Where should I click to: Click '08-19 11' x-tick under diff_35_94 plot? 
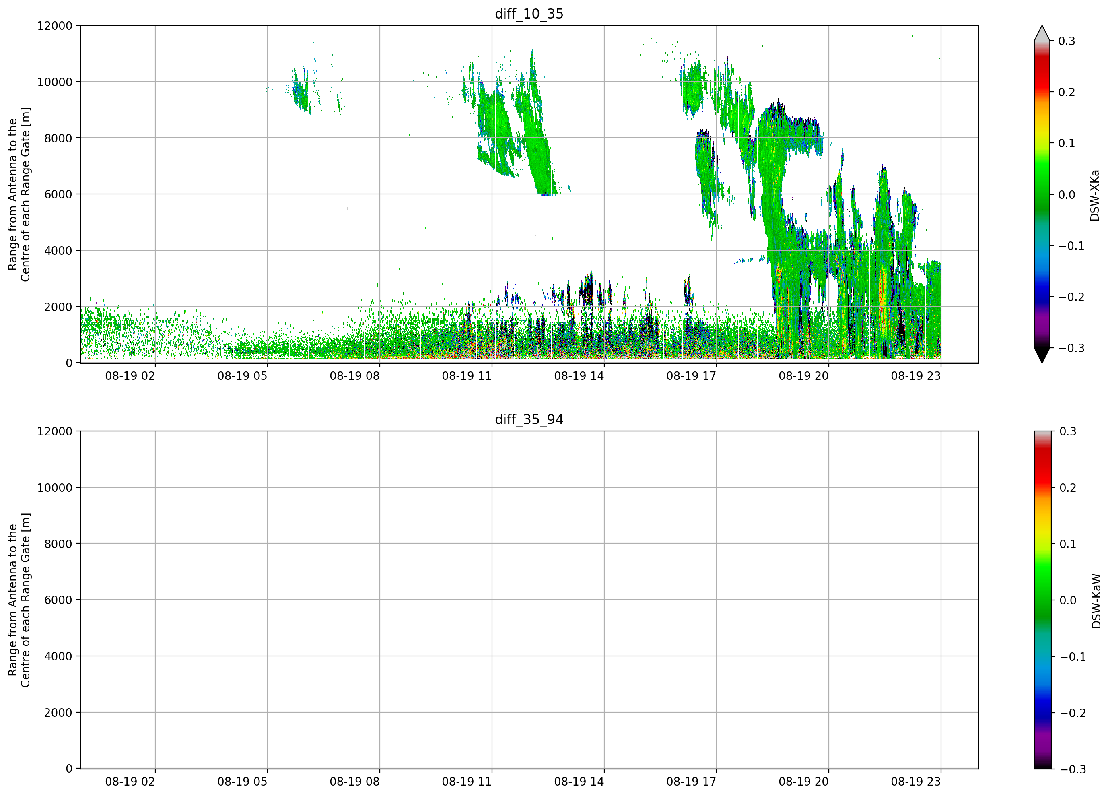click(x=467, y=782)
